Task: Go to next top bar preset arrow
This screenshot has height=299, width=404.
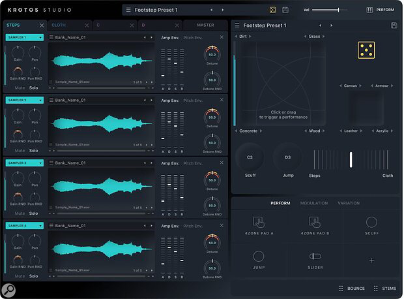Action: 223,10
